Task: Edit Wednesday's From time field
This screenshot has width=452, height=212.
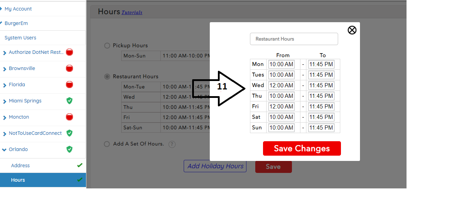Action: (x=281, y=85)
